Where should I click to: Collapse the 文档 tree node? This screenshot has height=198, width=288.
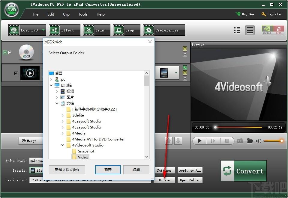click(57, 103)
